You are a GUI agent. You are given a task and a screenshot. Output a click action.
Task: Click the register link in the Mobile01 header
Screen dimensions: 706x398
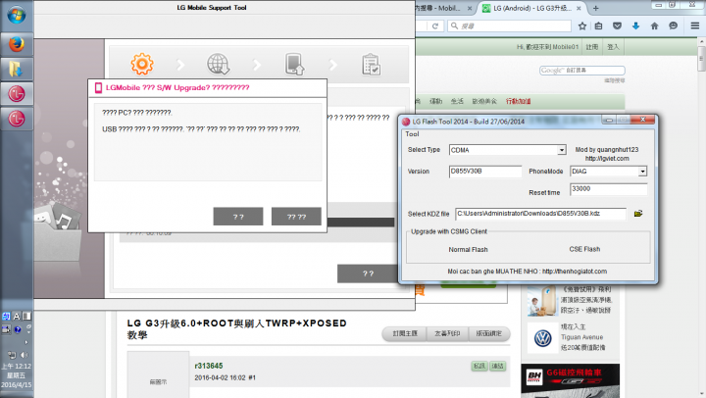tap(591, 47)
